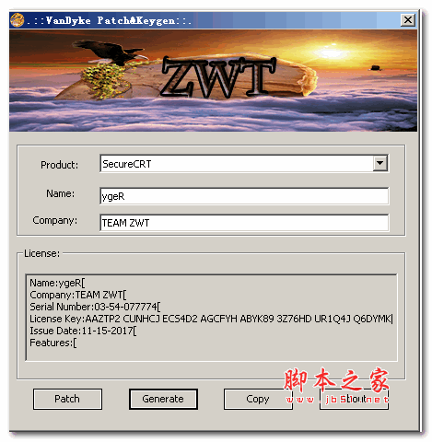This screenshot has width=432, height=442.
Task: Focus the Company field with TEAM ZWT
Action: coord(244,223)
